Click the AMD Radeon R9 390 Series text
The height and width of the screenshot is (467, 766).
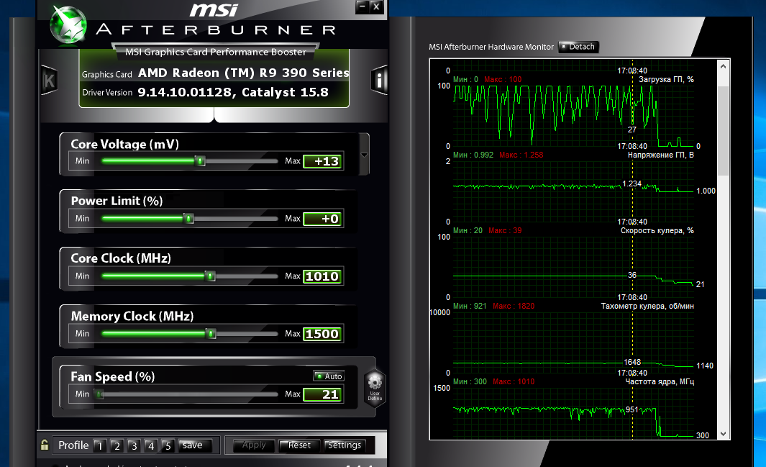tap(243, 73)
